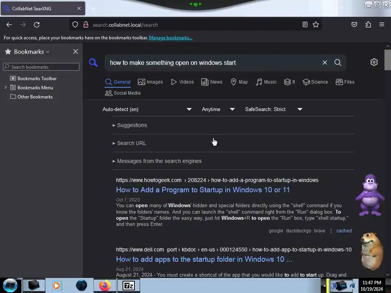Launch media player from the taskbar

pos(57,285)
